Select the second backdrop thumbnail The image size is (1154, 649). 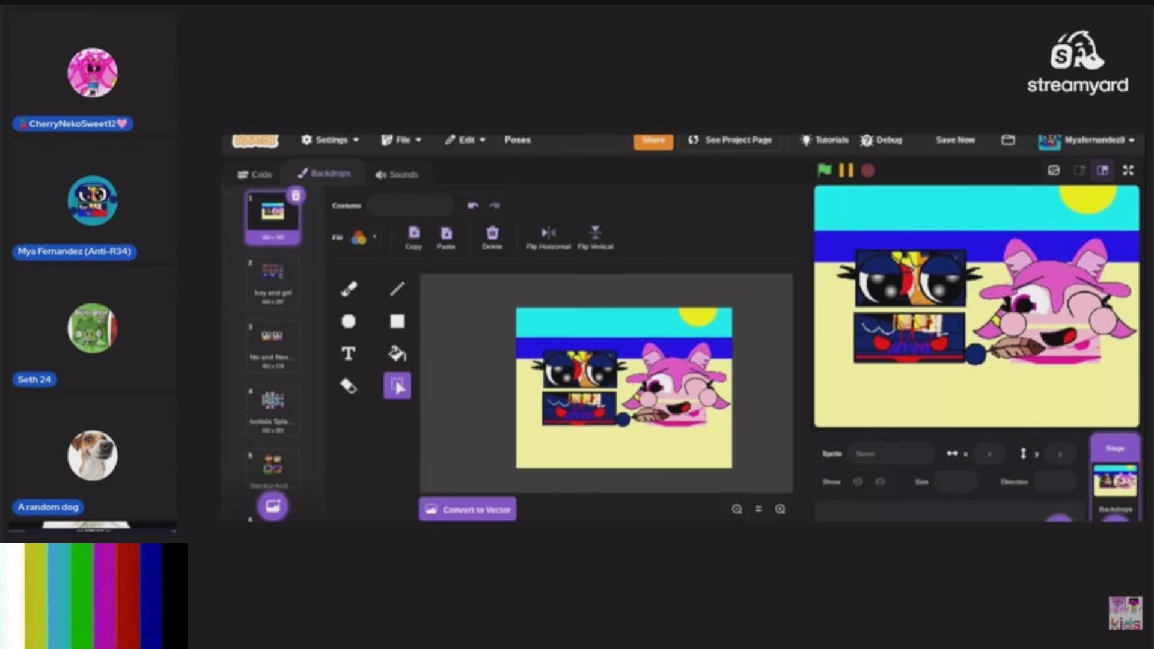273,281
